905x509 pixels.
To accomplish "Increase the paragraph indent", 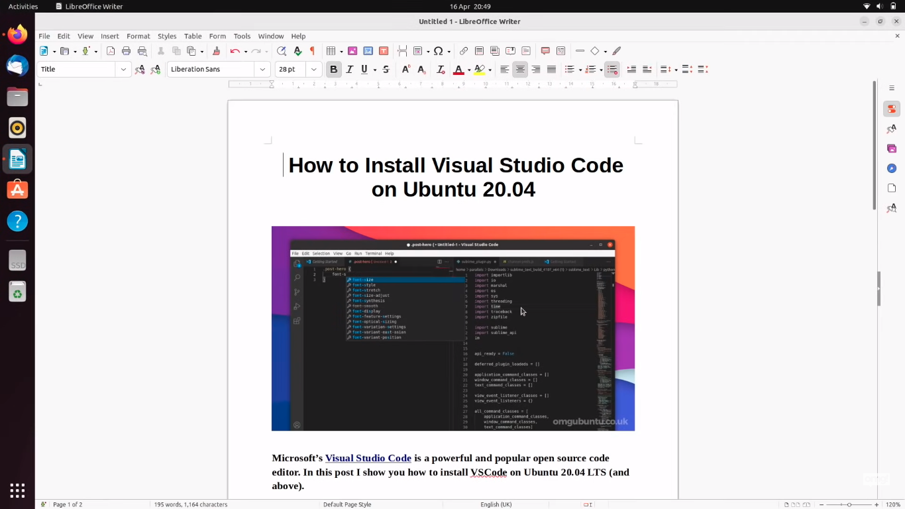I will [631, 70].
